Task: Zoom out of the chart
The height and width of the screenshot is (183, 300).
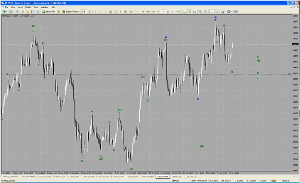Action: pos(205,12)
